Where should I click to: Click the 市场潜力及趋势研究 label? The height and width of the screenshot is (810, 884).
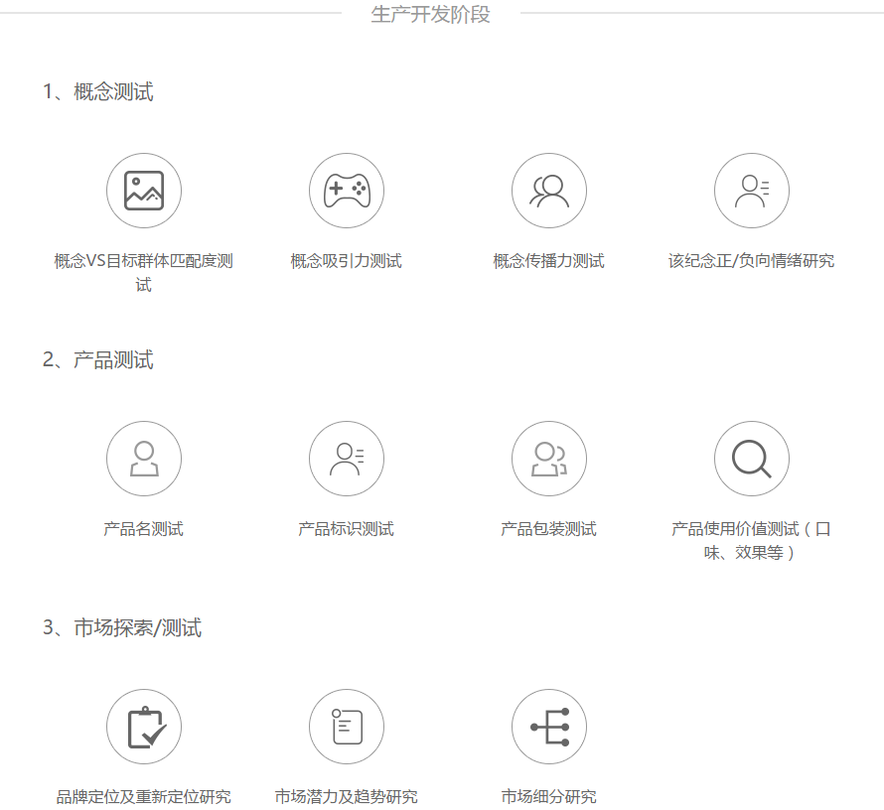347,796
